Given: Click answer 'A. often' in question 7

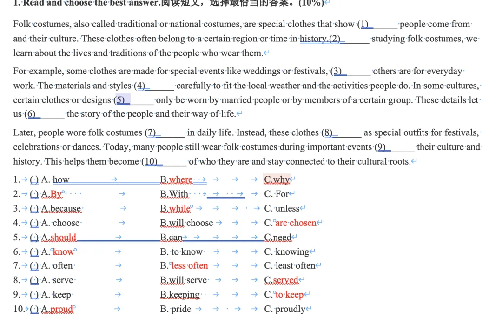Looking at the screenshot, I should (57, 266).
